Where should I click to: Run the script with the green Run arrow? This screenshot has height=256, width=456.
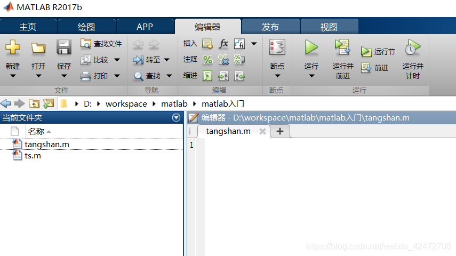(311, 47)
